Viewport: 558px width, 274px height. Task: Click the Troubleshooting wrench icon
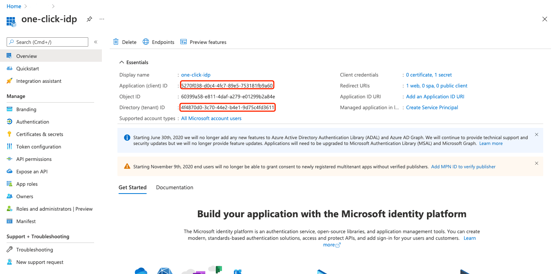click(x=10, y=250)
